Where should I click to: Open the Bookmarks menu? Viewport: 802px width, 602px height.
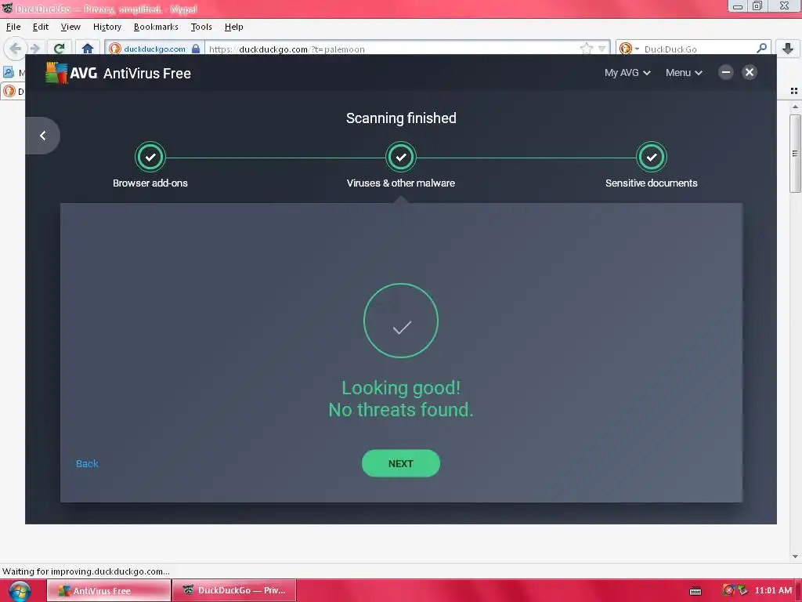coord(156,27)
